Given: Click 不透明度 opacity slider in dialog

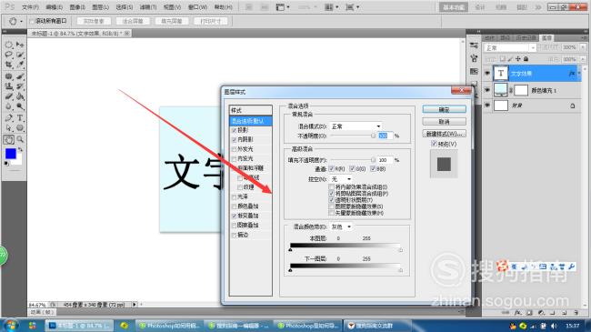Looking at the screenshot, I should (352, 136).
